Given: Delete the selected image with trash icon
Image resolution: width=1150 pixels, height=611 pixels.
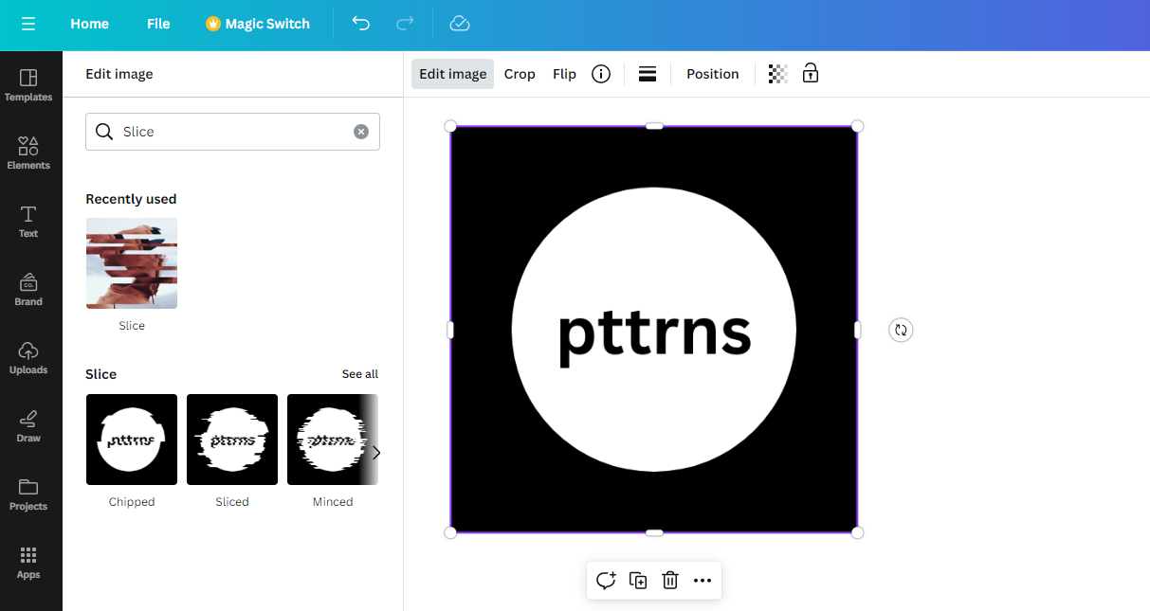Looking at the screenshot, I should coord(670,581).
